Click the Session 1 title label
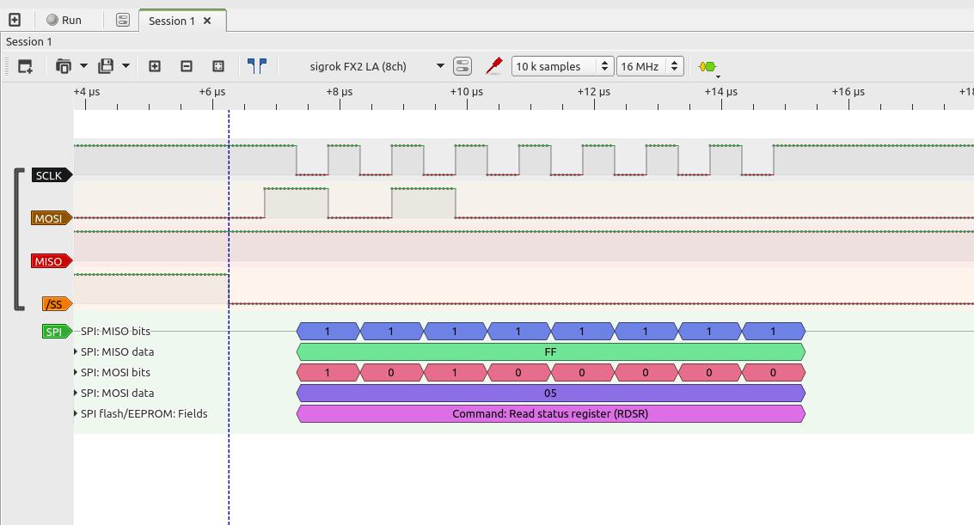 click(x=29, y=41)
